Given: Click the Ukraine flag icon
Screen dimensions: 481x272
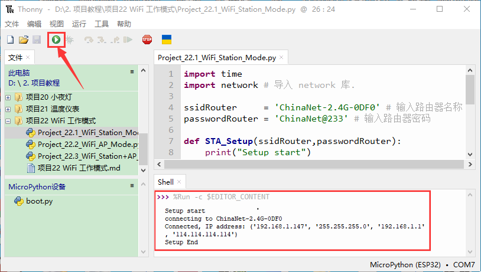Looking at the screenshot, I should (x=167, y=40).
